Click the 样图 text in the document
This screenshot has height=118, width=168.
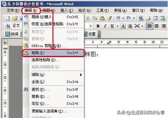point(90,54)
